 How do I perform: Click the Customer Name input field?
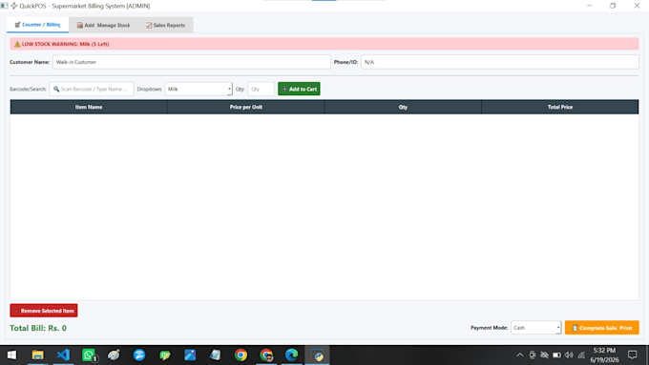coord(191,62)
